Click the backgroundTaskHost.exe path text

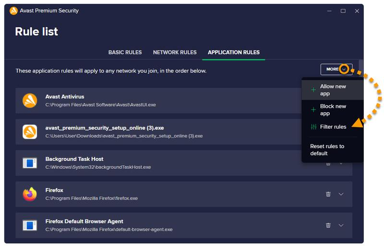(98, 167)
